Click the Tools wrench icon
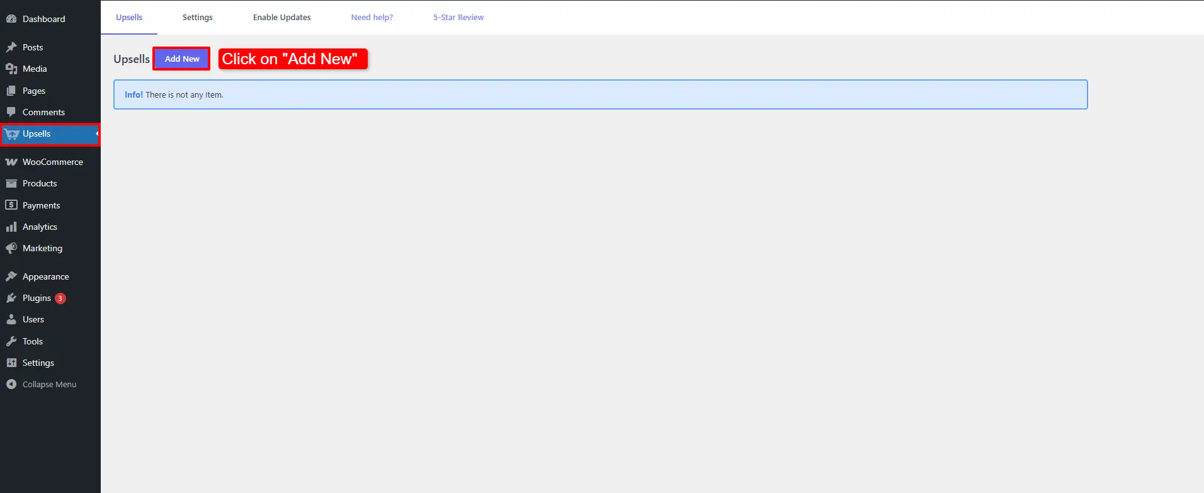1204x493 pixels. pos(11,341)
